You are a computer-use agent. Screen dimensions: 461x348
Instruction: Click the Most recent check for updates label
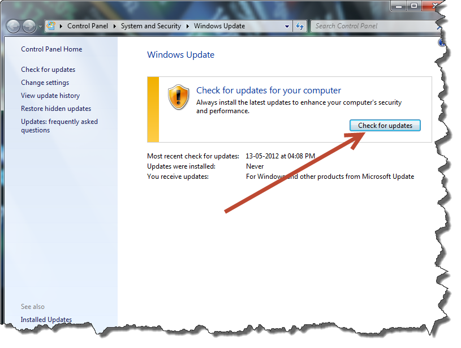[193, 156]
